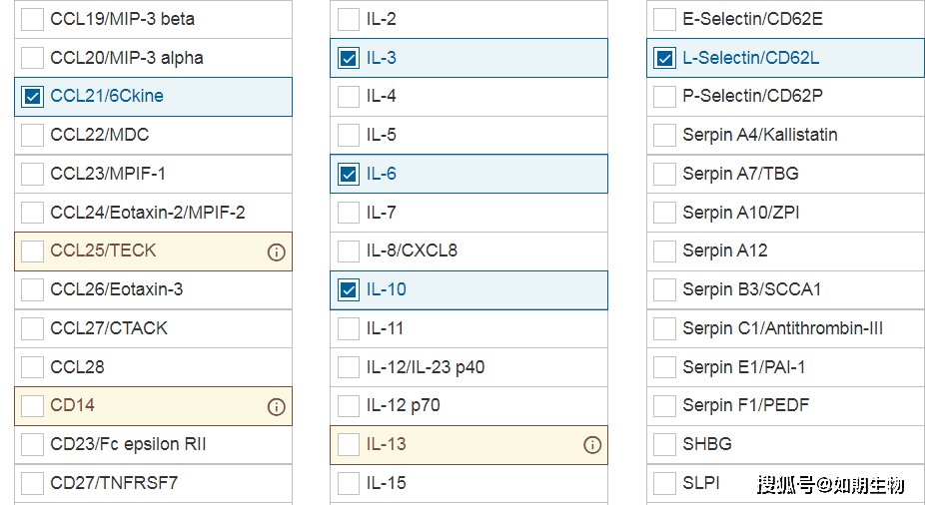Viewport: 925px width, 505px height.
Task: Enable the E-Selectin/CD62E checkbox
Action: click(x=664, y=19)
